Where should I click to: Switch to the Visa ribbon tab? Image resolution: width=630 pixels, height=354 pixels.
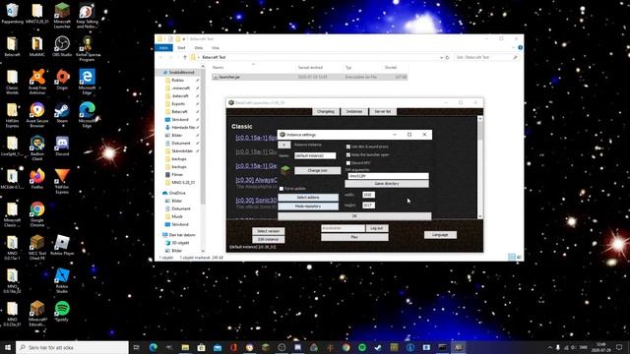tap(216, 48)
